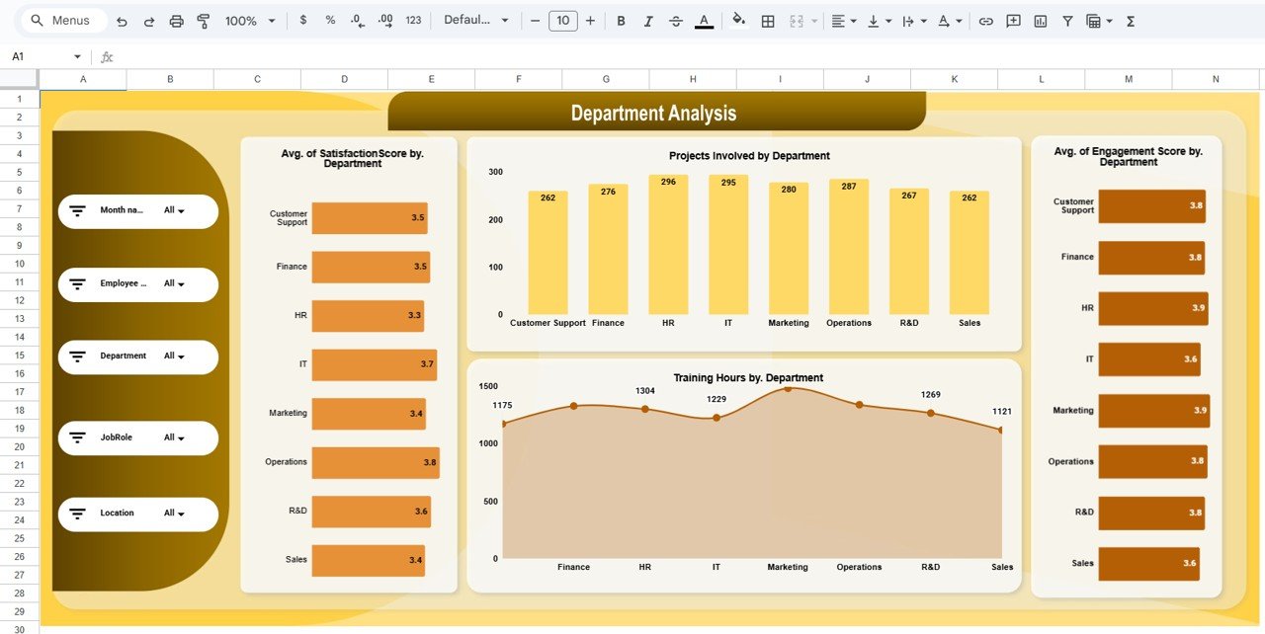
Task: Open the borders tool from the toolbar
Action: pyautogui.click(x=768, y=20)
